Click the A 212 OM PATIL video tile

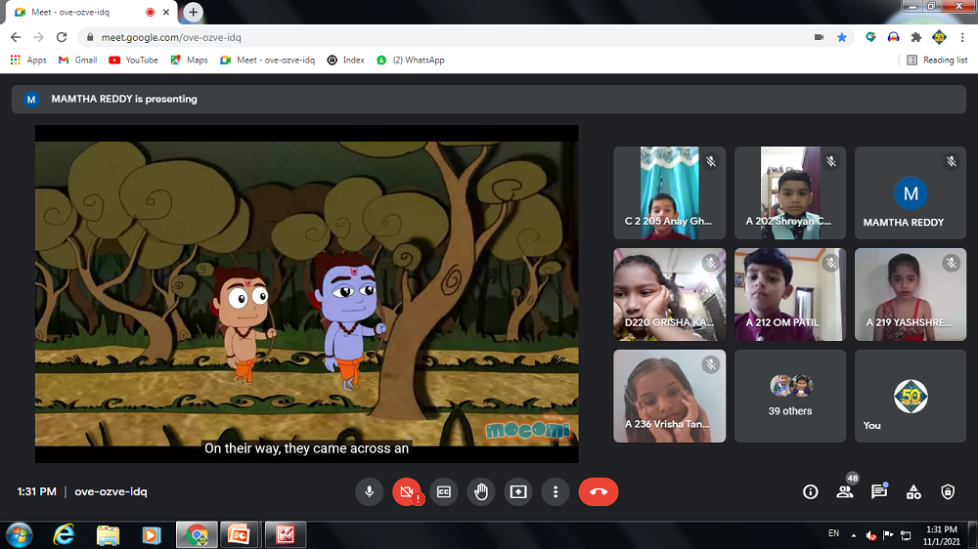(790, 294)
